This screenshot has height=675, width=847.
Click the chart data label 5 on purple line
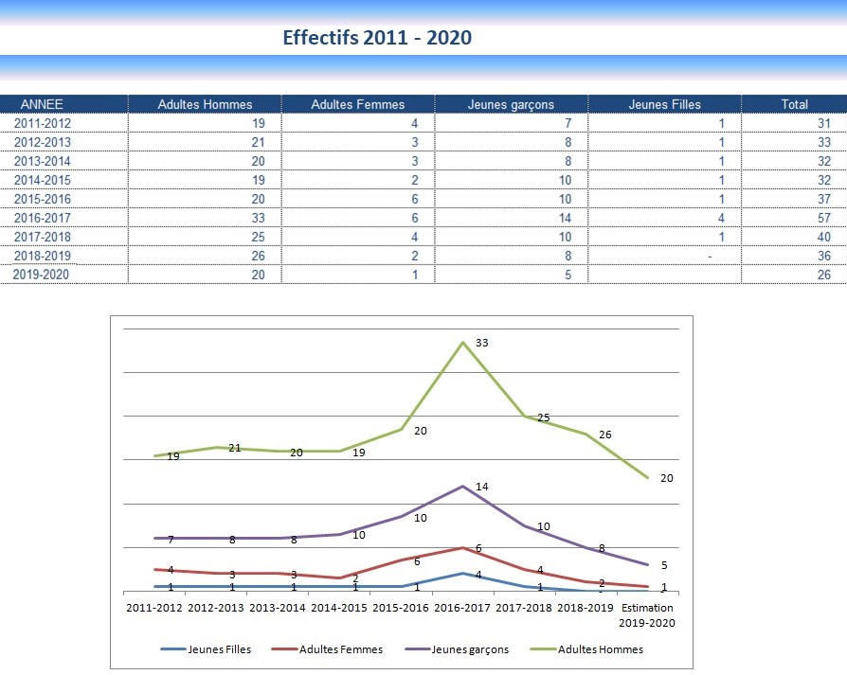point(664,565)
